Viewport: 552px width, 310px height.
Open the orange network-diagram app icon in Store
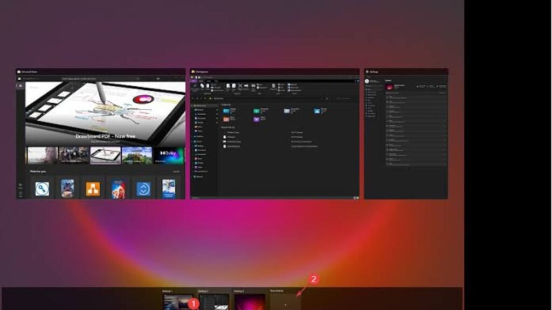[x=93, y=189]
